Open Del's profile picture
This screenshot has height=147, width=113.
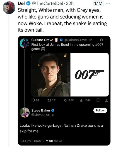point(9,8)
